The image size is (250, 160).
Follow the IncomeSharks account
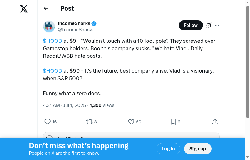pos(191,25)
